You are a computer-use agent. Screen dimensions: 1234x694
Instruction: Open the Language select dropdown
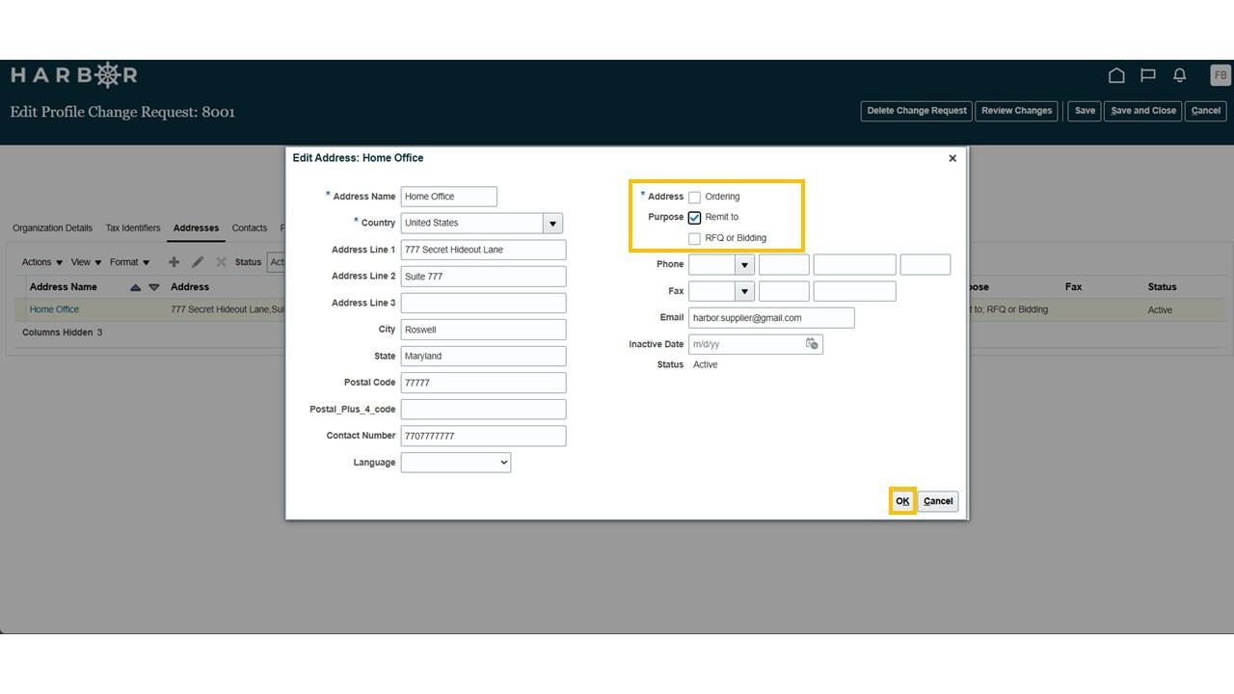point(456,463)
